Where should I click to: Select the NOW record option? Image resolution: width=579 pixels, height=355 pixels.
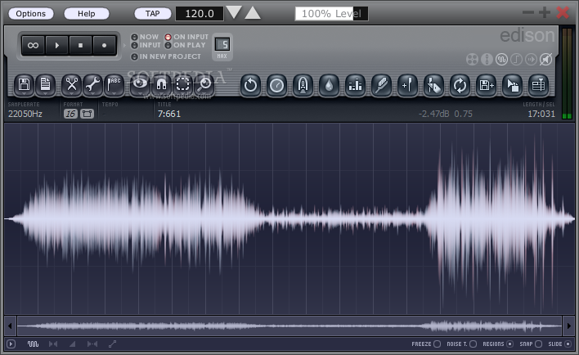(145, 37)
